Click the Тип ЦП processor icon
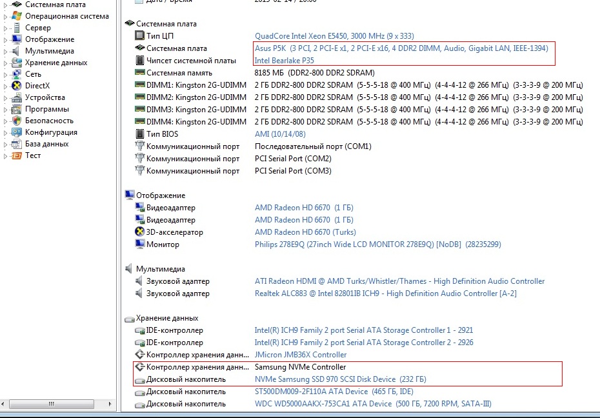Viewport: 600px width, 418px height. (139, 35)
